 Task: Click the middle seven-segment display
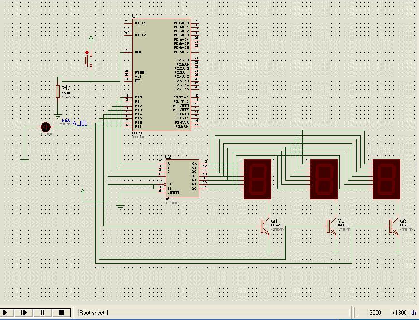(x=324, y=179)
